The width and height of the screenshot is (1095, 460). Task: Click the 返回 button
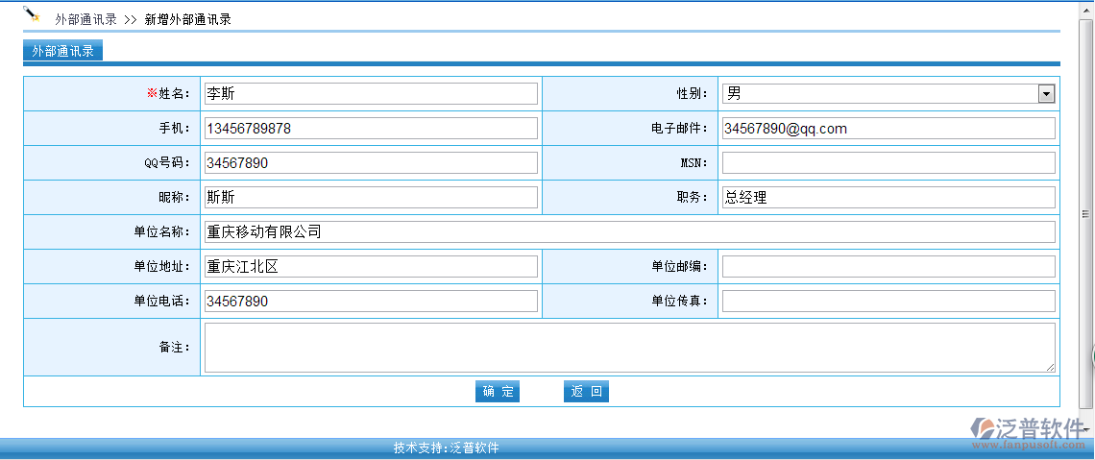[586, 392]
